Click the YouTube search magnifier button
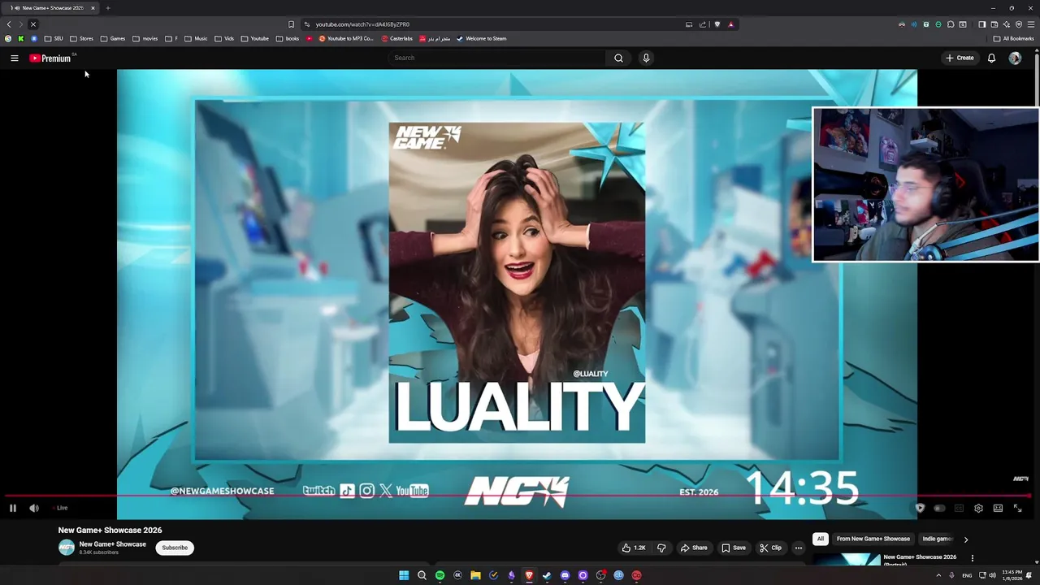1040x585 pixels. [618, 58]
